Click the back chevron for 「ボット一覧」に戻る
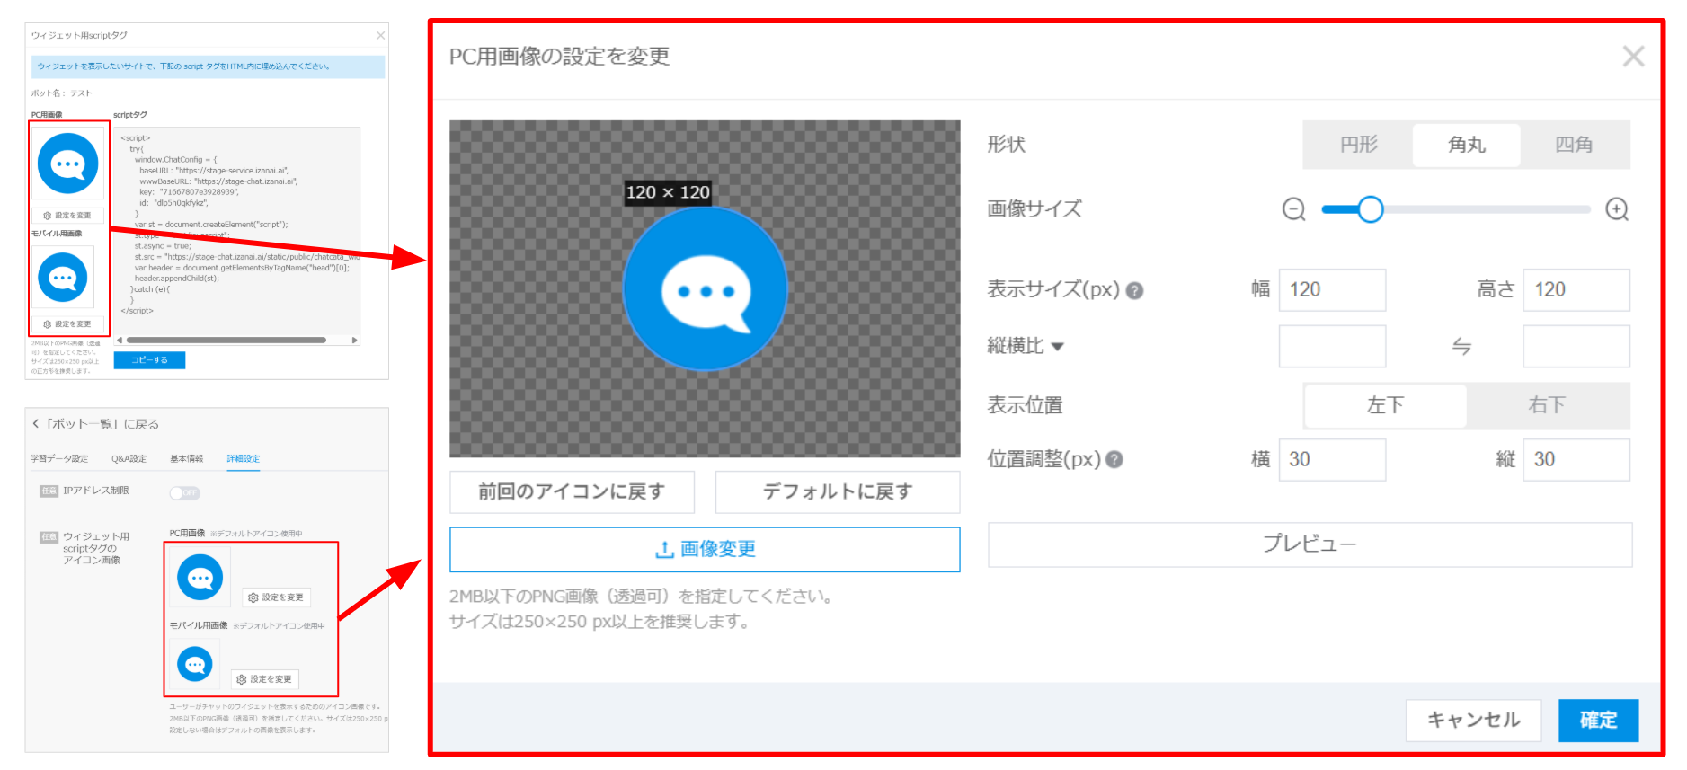 point(36,424)
